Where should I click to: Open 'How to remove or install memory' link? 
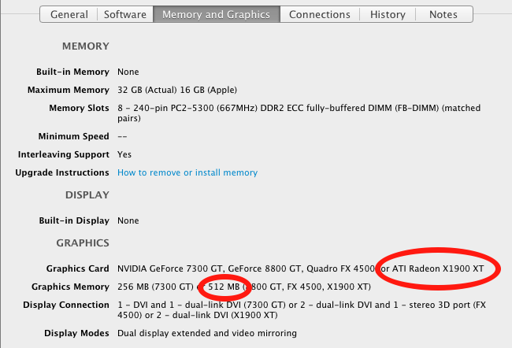[187, 172]
